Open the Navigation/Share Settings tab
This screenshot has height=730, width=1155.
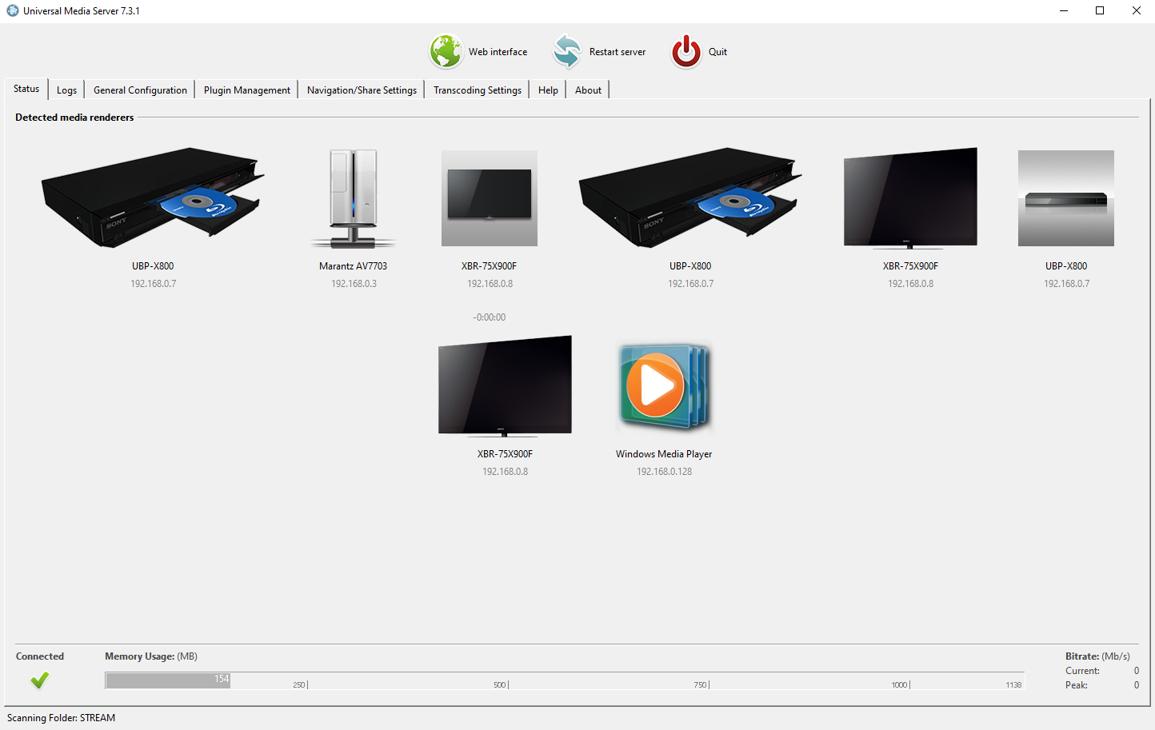[x=362, y=90]
